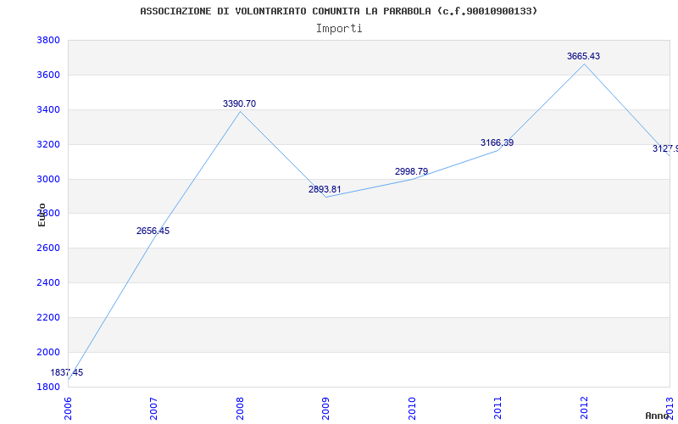
Task: Select the 3166.39 data label
Action: click(x=497, y=142)
